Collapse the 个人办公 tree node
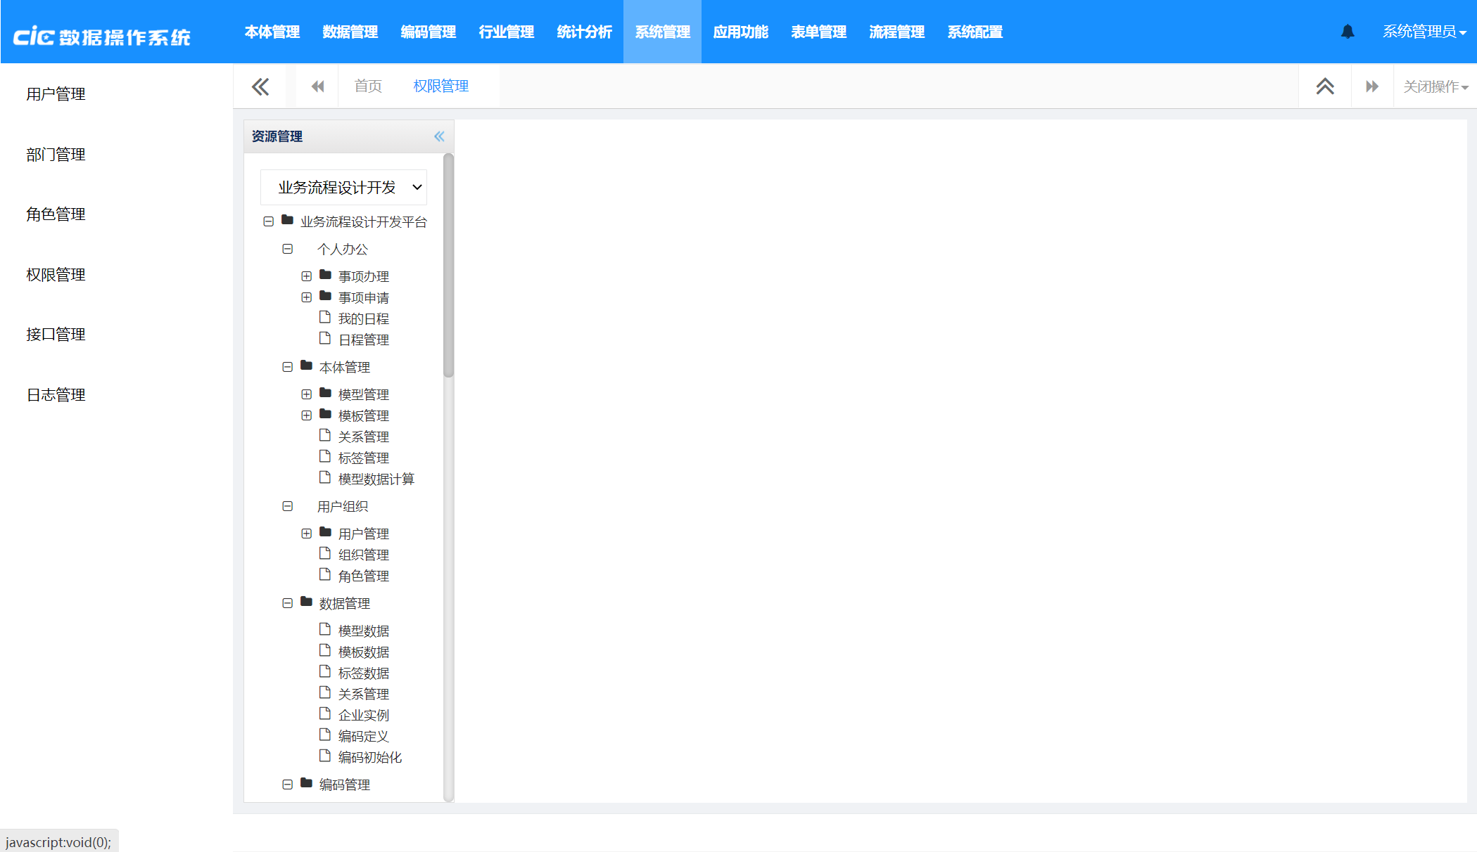 click(x=287, y=249)
